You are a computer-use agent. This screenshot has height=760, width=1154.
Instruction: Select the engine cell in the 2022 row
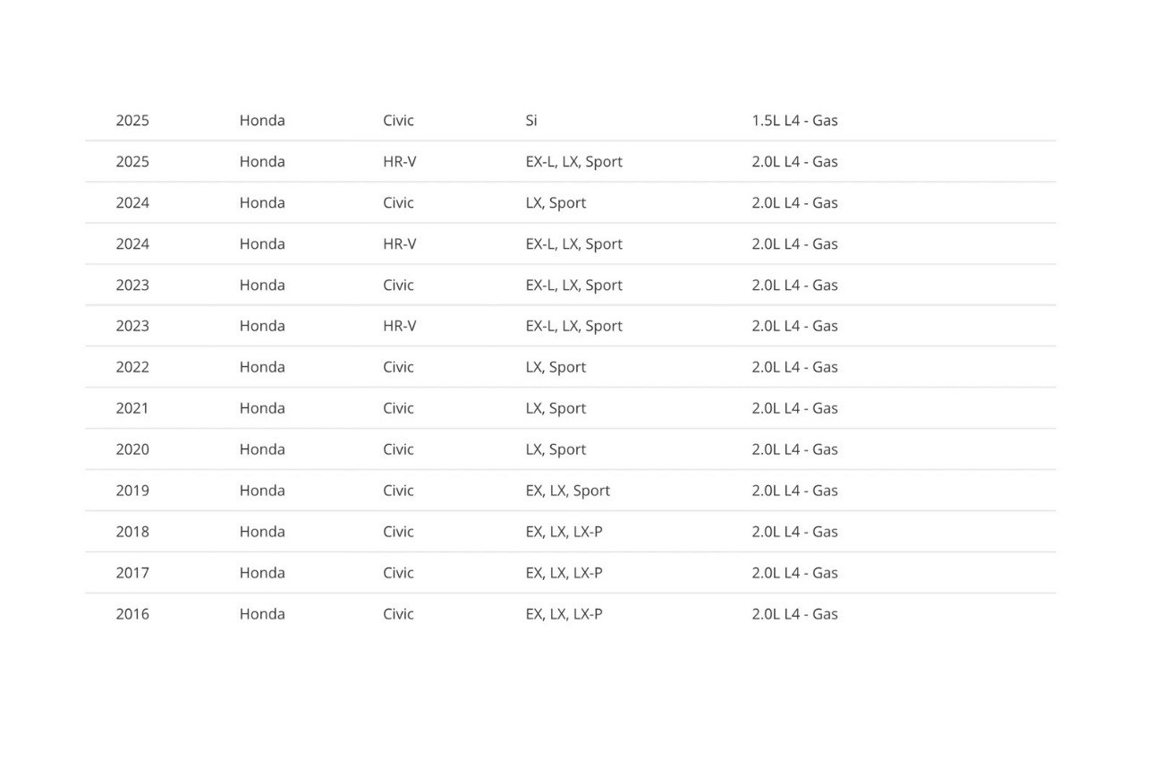point(794,367)
